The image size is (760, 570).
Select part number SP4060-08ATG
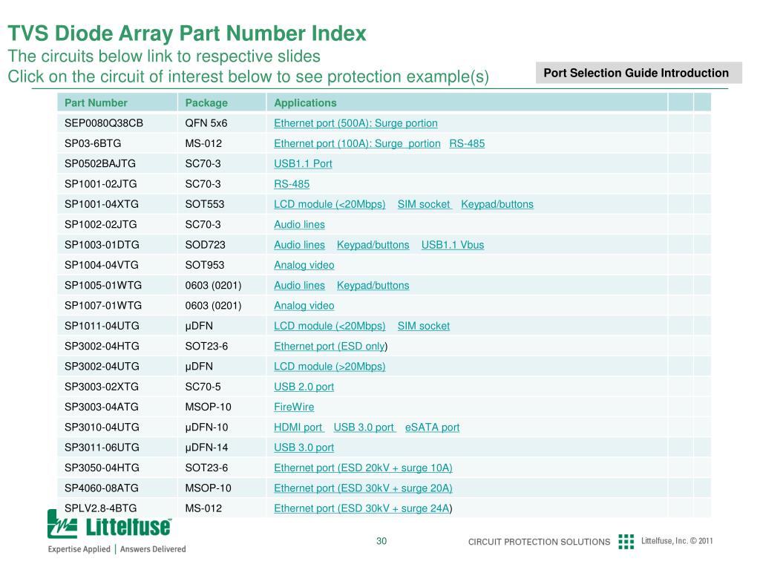(x=101, y=488)
